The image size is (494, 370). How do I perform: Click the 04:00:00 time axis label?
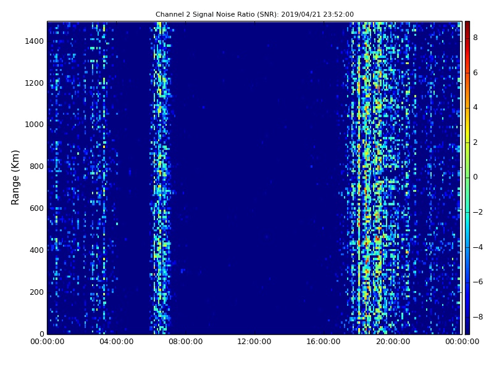tap(116, 342)
